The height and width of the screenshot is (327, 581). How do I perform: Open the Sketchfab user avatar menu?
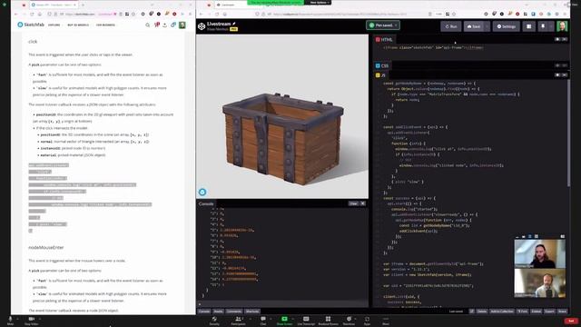[182, 25]
